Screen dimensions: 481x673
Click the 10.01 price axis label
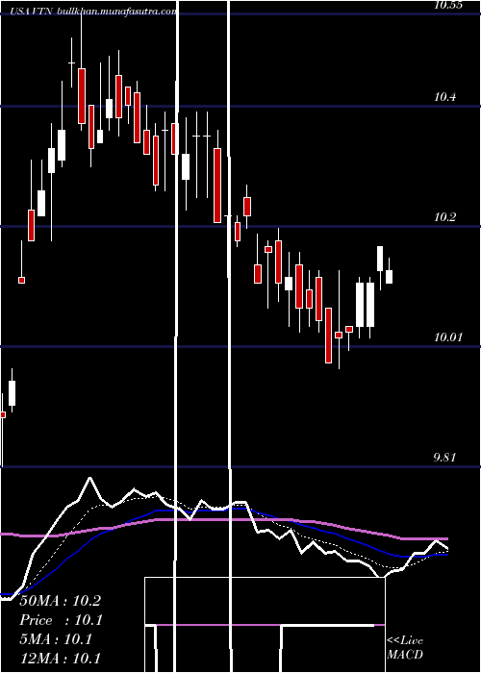448,337
